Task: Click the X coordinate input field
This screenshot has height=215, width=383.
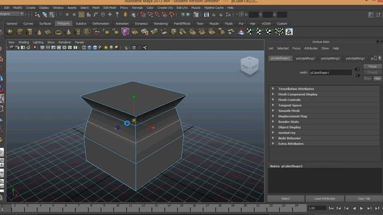Action: coord(254,15)
